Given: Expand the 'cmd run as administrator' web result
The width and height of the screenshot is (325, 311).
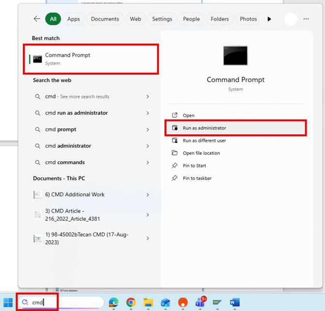Looking at the screenshot, I should click(x=147, y=113).
